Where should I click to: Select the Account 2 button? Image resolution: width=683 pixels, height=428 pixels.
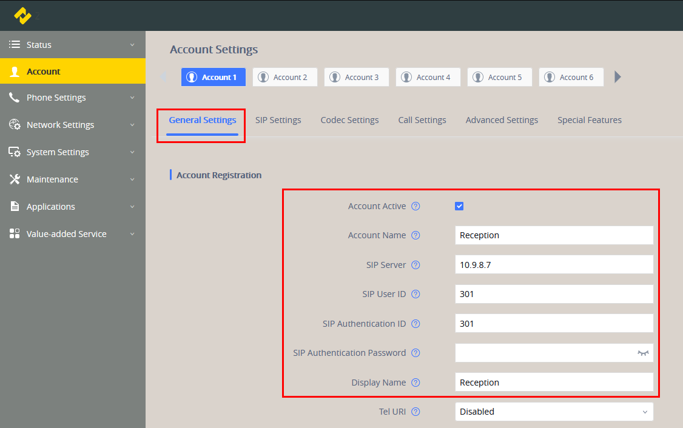tap(284, 77)
